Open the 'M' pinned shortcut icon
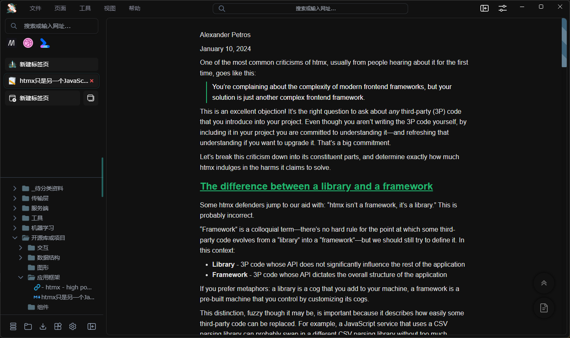 pos(12,43)
